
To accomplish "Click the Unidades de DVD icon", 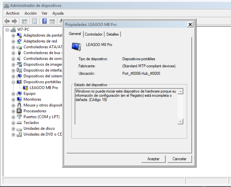I will point(19,134).
